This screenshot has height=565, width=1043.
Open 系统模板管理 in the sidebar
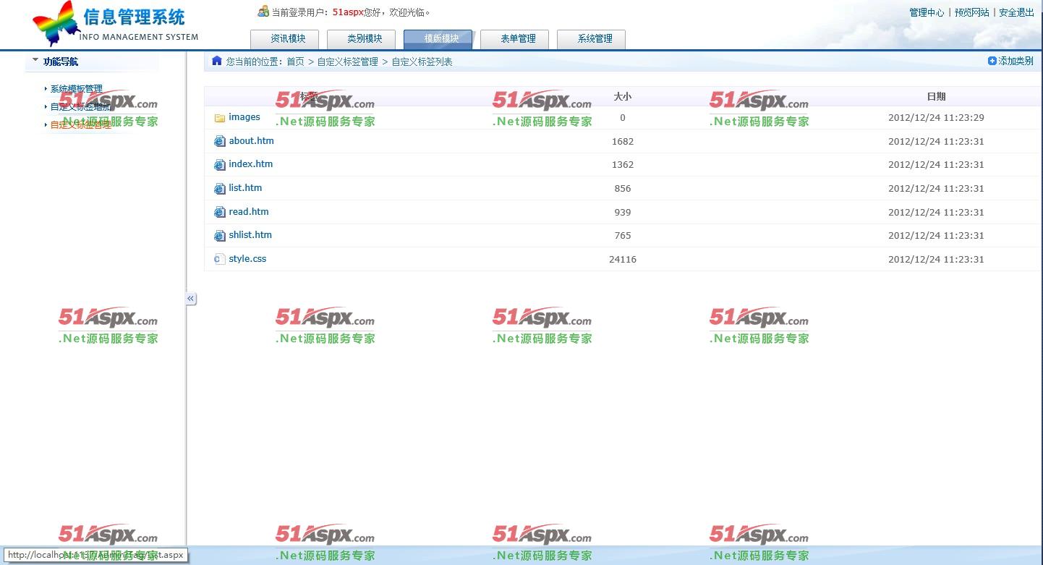tap(77, 89)
